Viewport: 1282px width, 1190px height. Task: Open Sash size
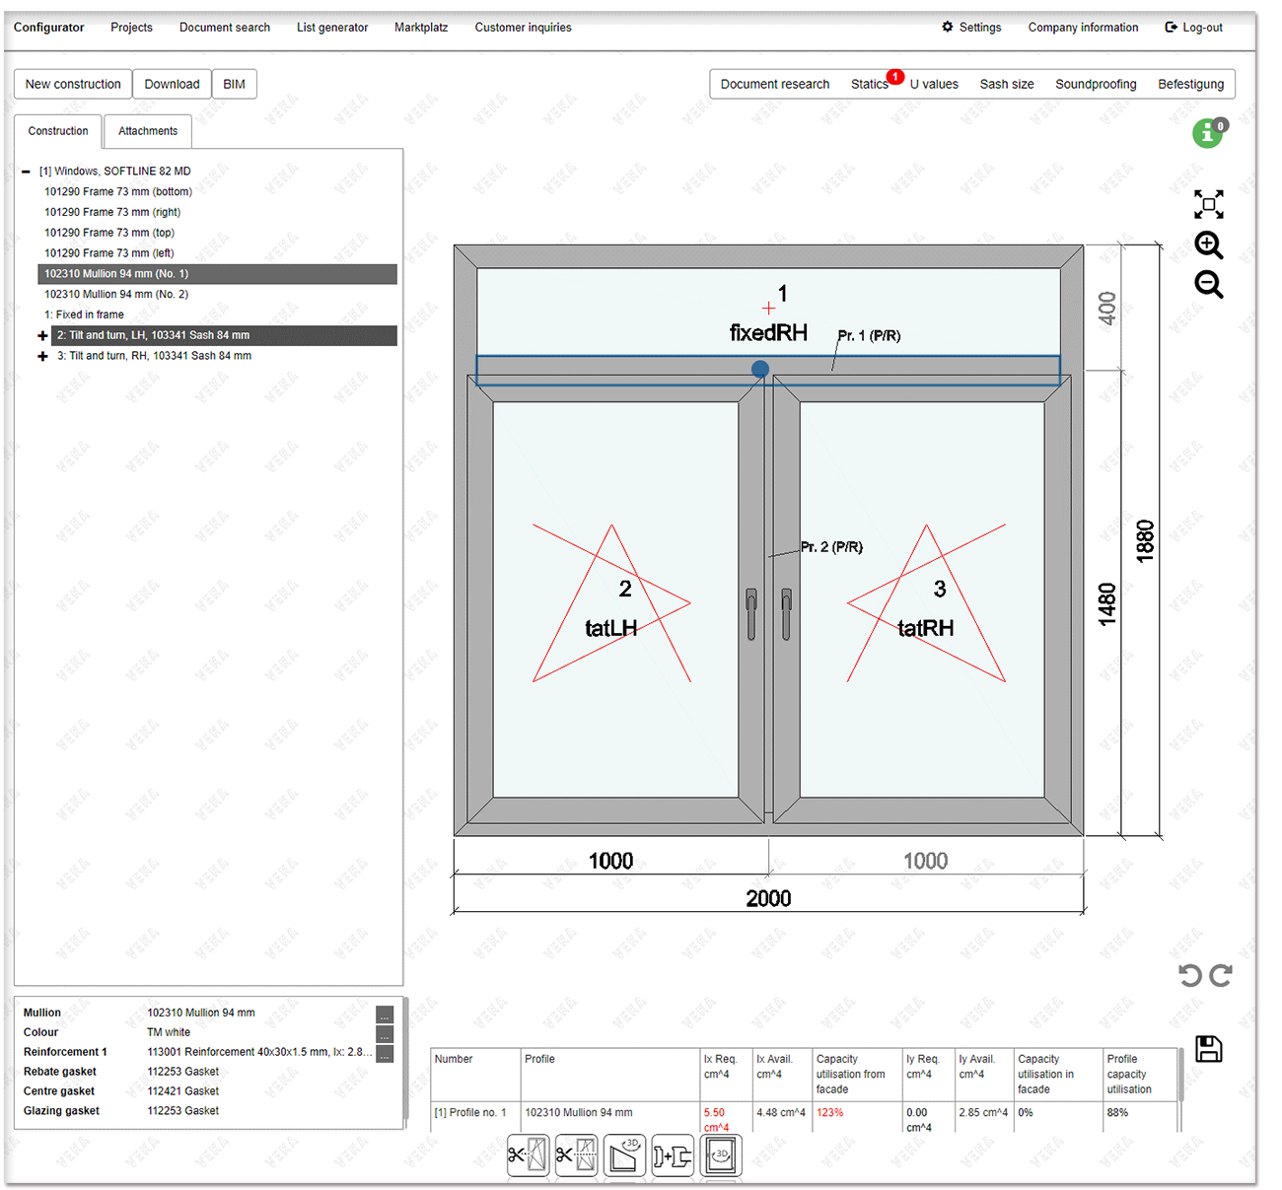pos(1007,85)
